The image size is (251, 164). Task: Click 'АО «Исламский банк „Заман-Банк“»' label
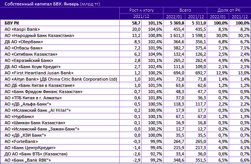pyautogui.click(x=42, y=129)
